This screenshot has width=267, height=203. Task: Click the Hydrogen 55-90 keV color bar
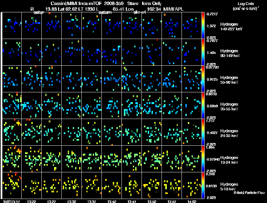pyautogui.click(x=203, y=79)
